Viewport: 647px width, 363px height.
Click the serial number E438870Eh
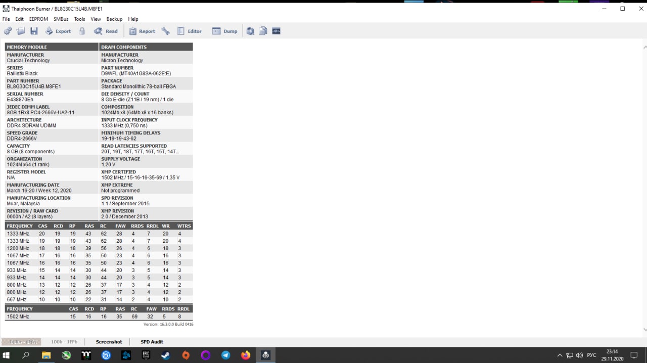pyautogui.click(x=20, y=100)
